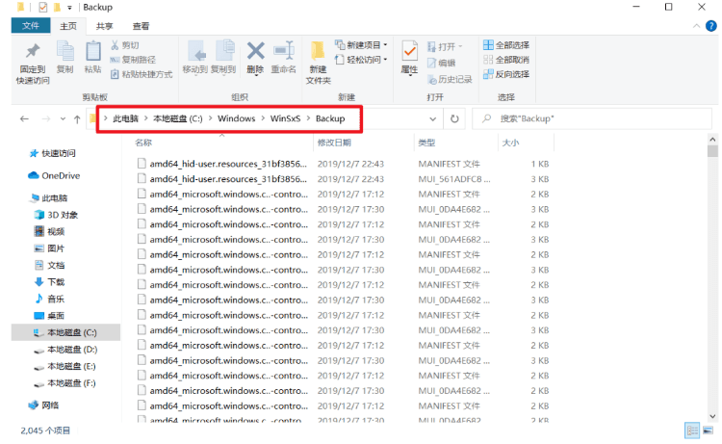Open the Open (打开) ribbon dropdown
The width and height of the screenshot is (722, 444).
(445, 46)
